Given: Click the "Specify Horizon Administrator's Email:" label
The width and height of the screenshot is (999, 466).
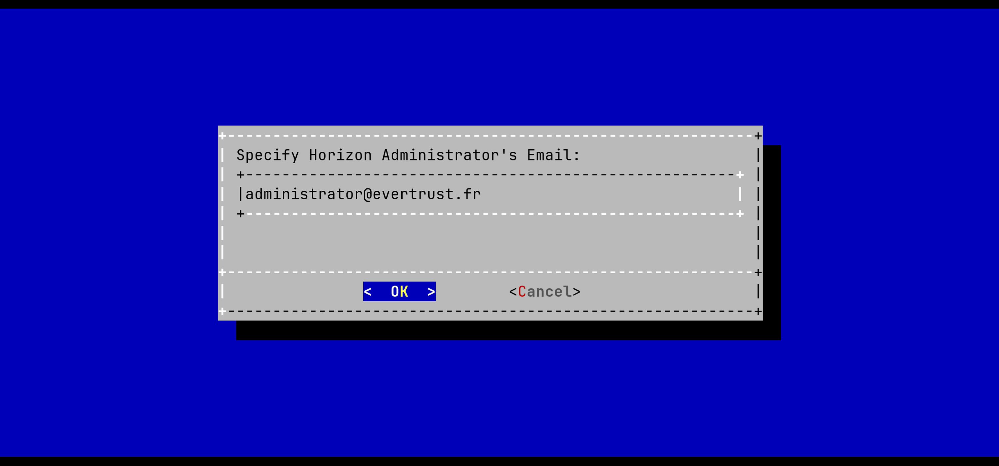Looking at the screenshot, I should [x=408, y=155].
